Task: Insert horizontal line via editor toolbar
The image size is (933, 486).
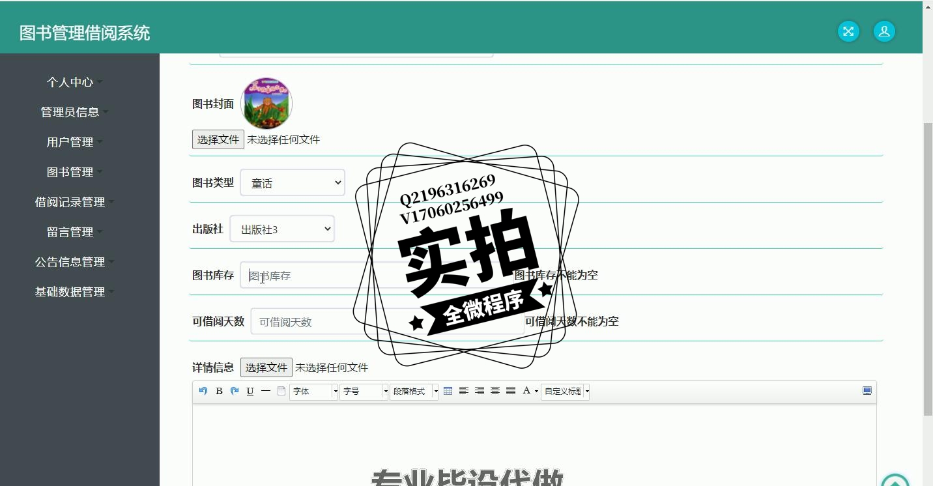Action: (266, 391)
